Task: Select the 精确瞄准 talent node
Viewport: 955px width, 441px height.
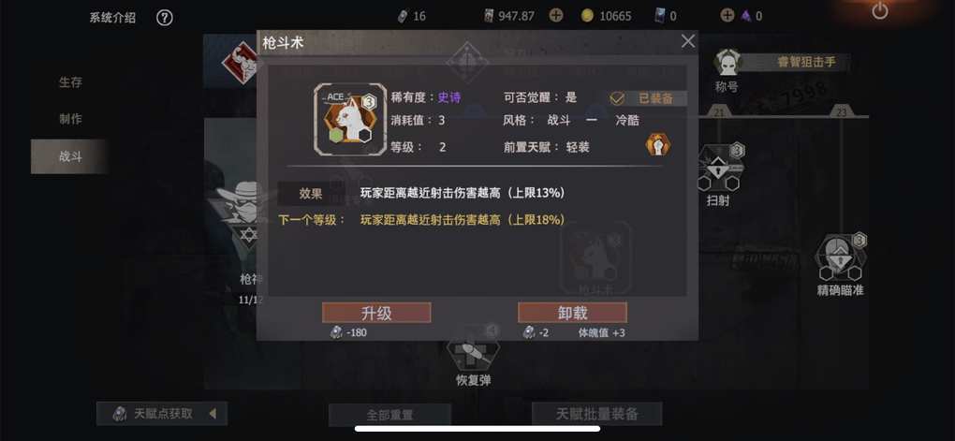Action: [841, 257]
